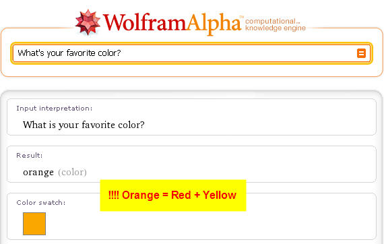
Task: Click the word "Orange" in yellow annotation
Action: 141,195
